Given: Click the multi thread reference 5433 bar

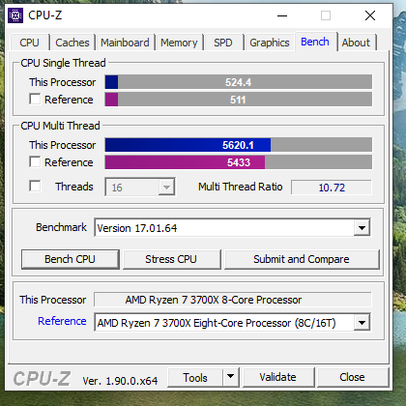Looking at the screenshot, I should pyautogui.click(x=238, y=162).
